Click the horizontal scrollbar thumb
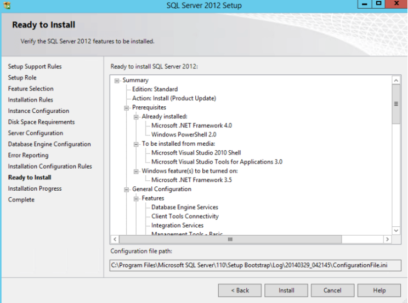 [230, 239]
